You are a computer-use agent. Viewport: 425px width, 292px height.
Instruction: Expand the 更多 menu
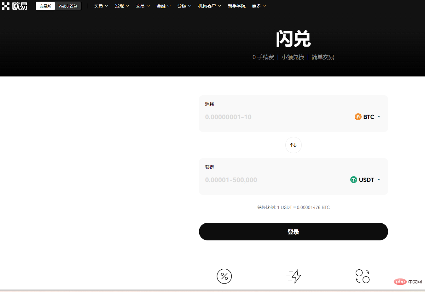pos(259,6)
